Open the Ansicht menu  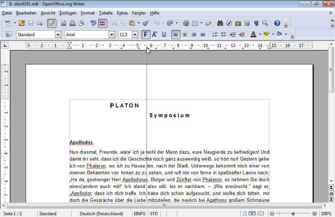pos(48,13)
